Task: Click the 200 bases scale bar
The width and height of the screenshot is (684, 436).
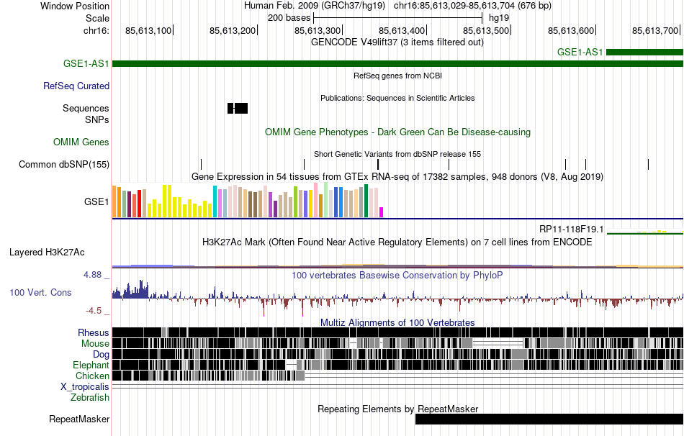Action: click(398, 18)
